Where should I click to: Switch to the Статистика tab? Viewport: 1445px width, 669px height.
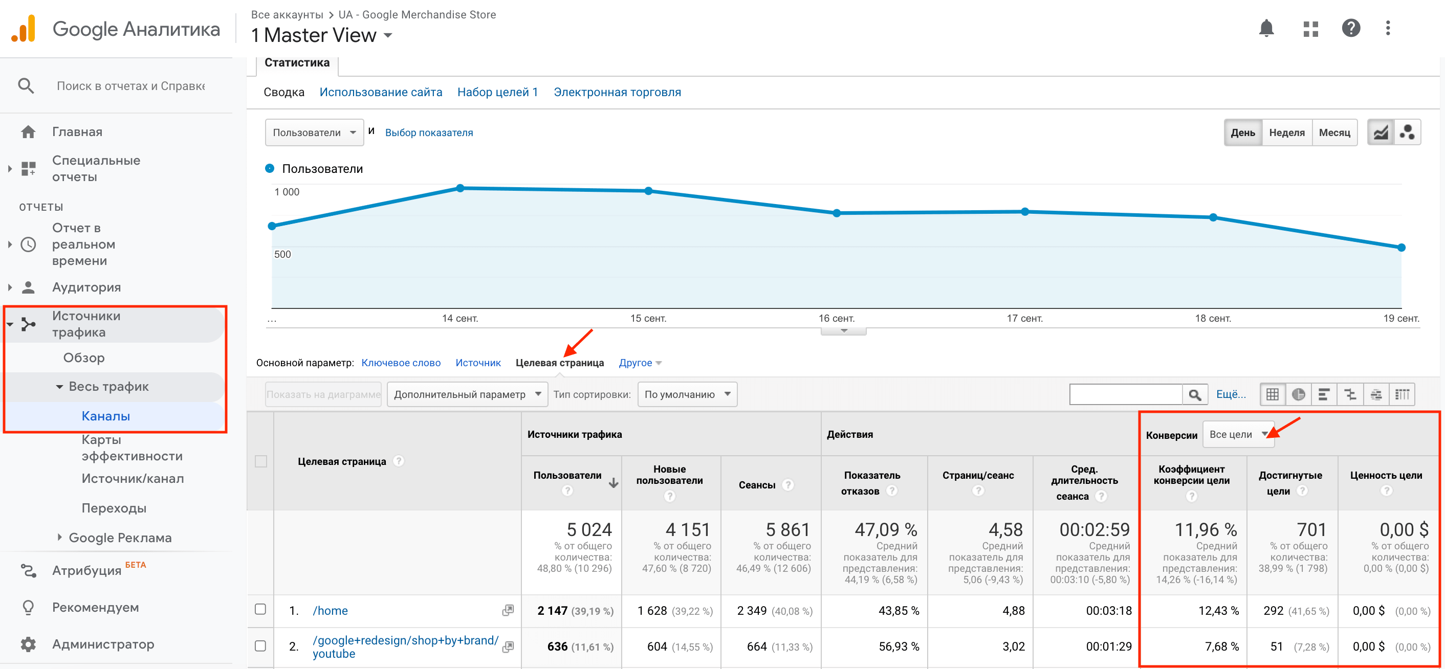coord(297,63)
